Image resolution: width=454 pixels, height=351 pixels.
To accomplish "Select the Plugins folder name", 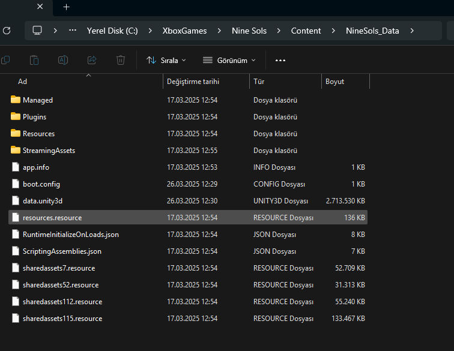I will click(x=34, y=117).
